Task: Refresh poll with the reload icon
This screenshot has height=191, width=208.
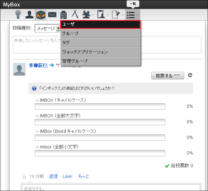Action: [x=190, y=75]
